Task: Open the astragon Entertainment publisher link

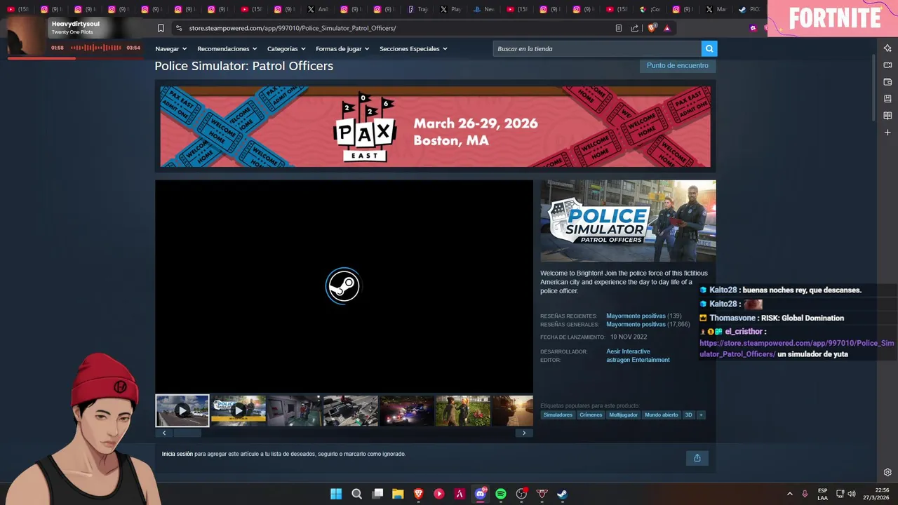Action: coord(638,360)
